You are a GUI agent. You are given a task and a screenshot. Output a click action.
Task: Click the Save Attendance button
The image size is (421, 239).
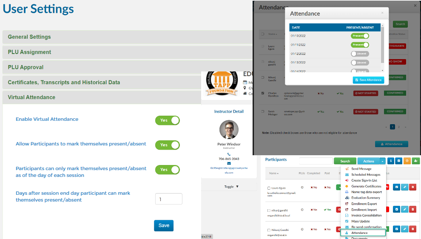pyautogui.click(x=368, y=80)
